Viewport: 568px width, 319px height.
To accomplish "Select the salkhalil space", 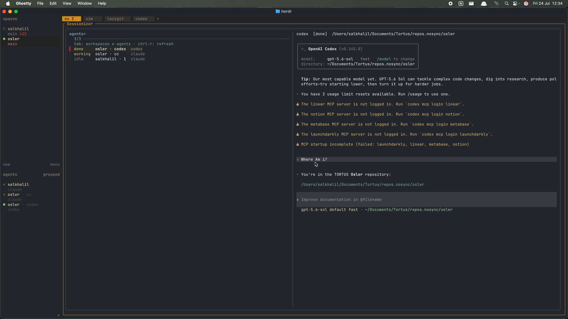I will pyautogui.click(x=18, y=29).
